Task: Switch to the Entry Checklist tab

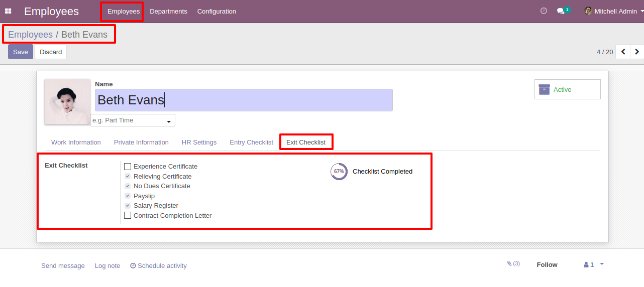Action: tap(251, 142)
